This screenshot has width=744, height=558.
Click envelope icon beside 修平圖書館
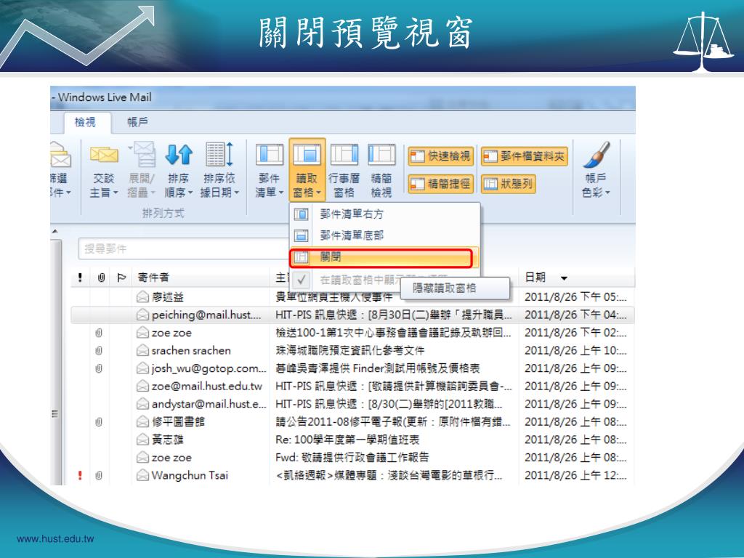click(x=143, y=421)
